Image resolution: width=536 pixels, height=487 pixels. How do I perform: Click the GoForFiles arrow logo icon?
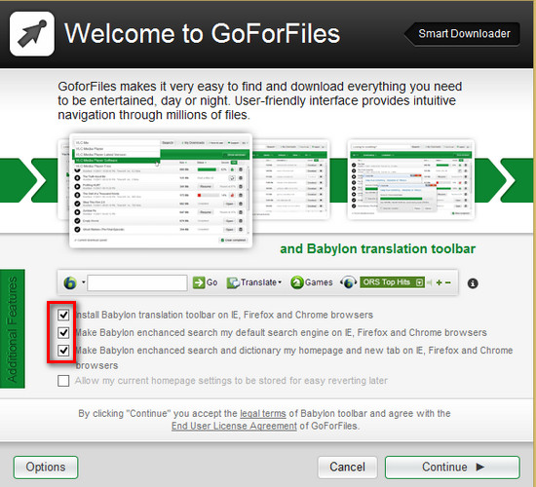click(x=32, y=34)
